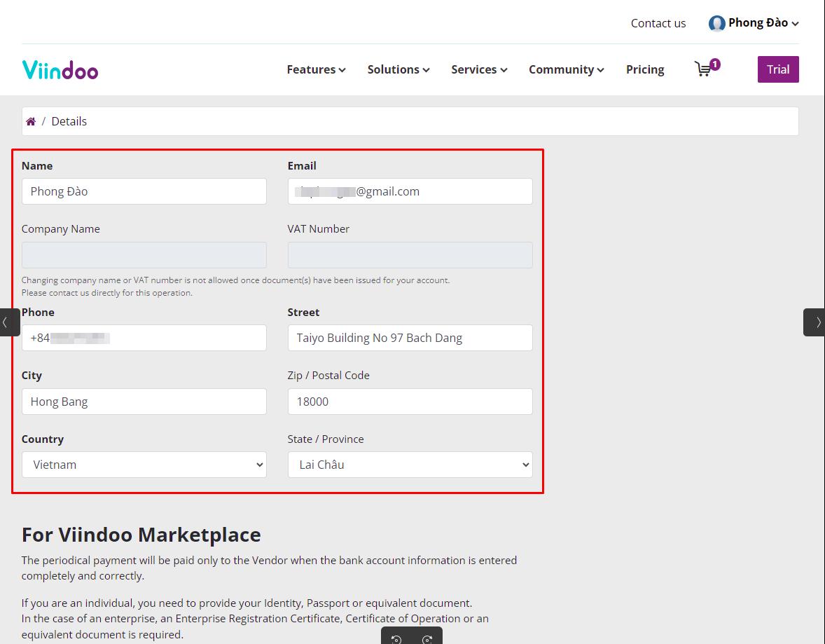Click the "Country" field label
Screen dimensions: 825x644
[x=43, y=439]
